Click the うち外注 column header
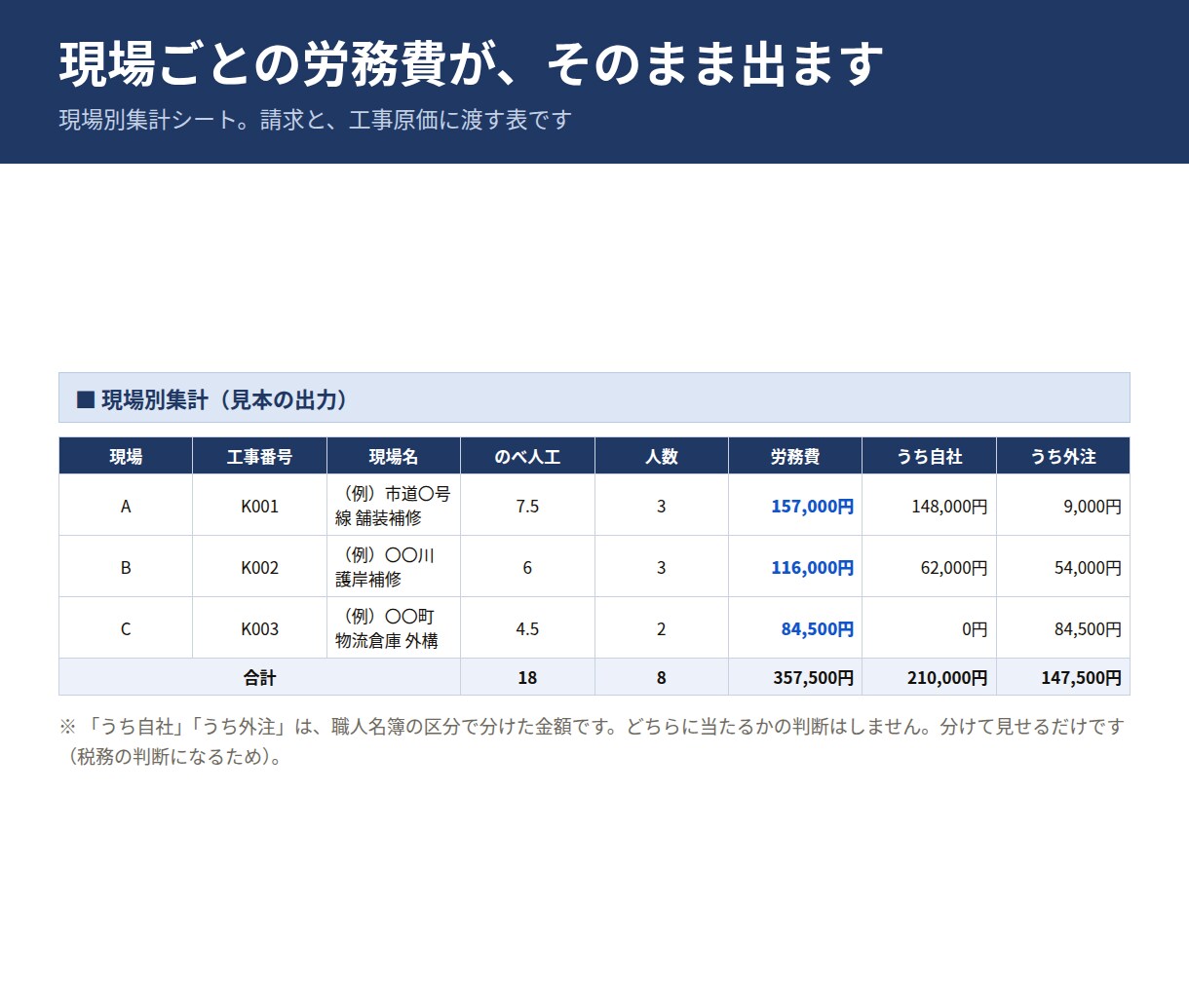 point(1063,456)
